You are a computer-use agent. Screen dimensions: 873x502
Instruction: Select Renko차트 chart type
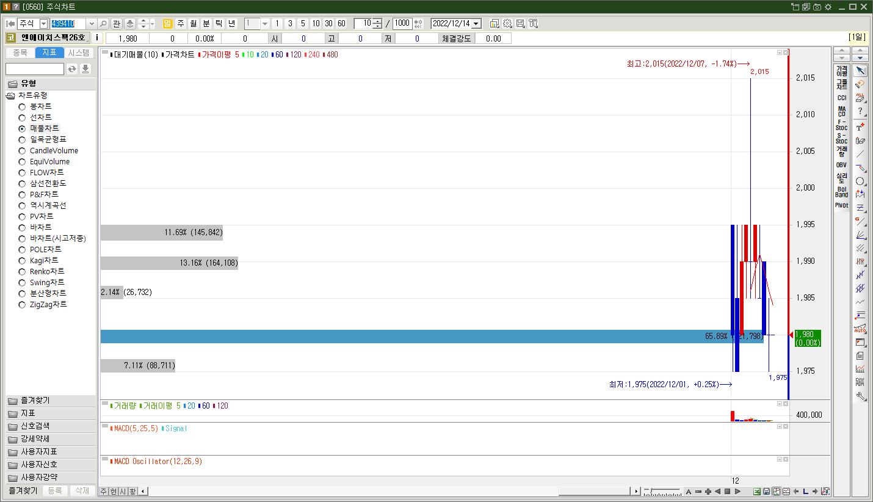pos(22,272)
